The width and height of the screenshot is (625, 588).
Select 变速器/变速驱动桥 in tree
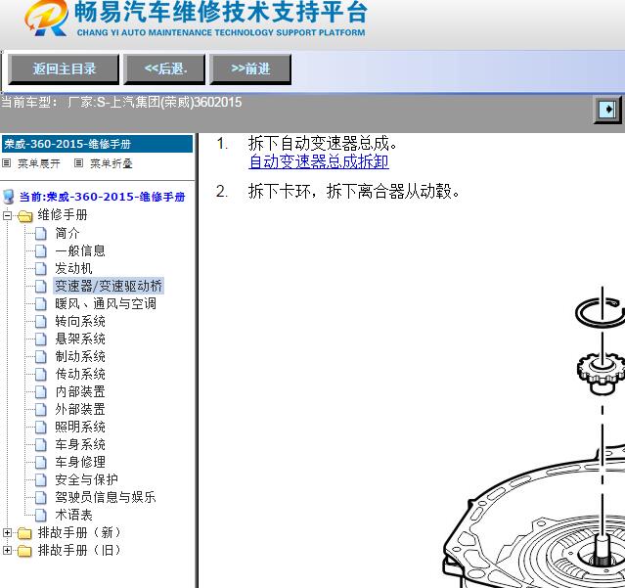pyautogui.click(x=109, y=286)
